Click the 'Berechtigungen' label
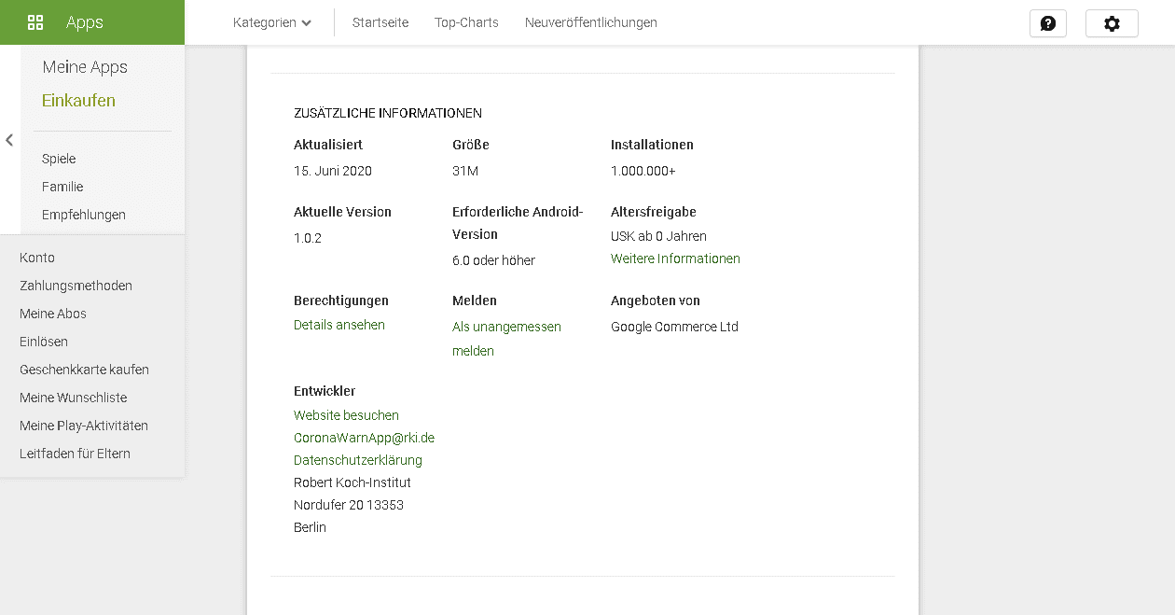1175x615 pixels. pyautogui.click(x=341, y=301)
